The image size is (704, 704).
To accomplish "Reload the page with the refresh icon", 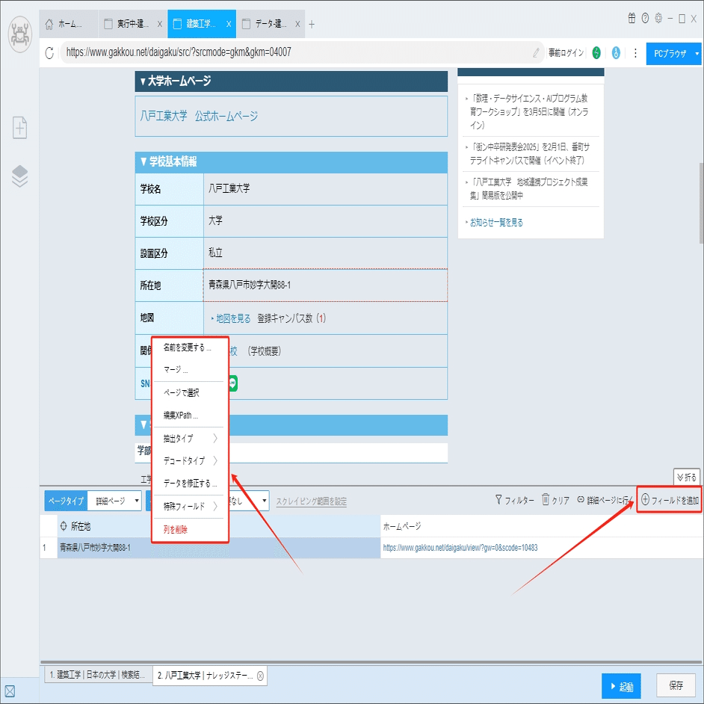I will tap(49, 53).
